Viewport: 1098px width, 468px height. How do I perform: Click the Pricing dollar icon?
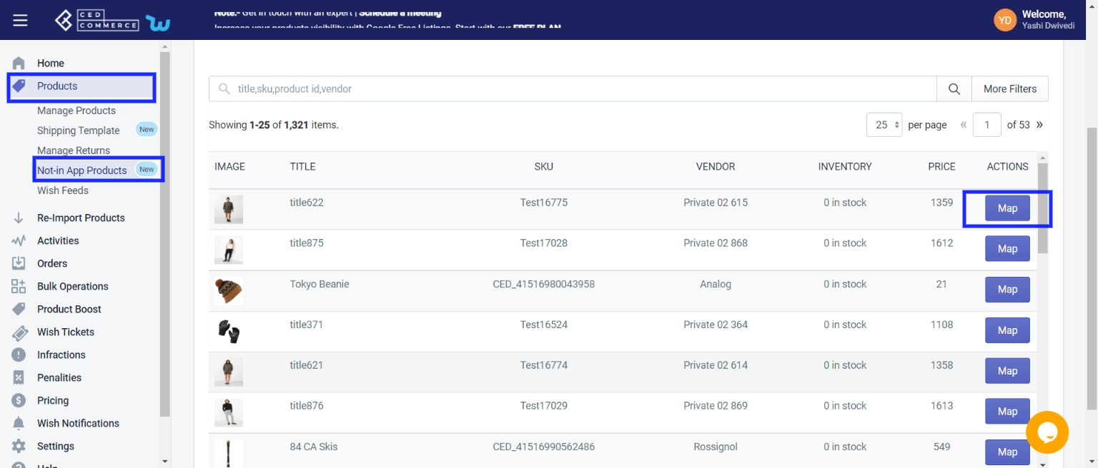[x=19, y=400]
